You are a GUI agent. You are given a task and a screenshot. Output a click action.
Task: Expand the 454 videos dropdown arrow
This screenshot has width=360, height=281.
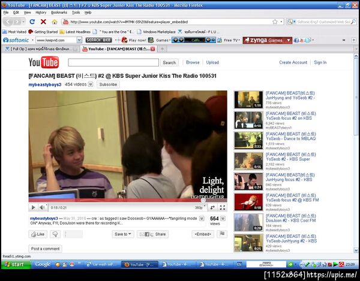click(91, 84)
